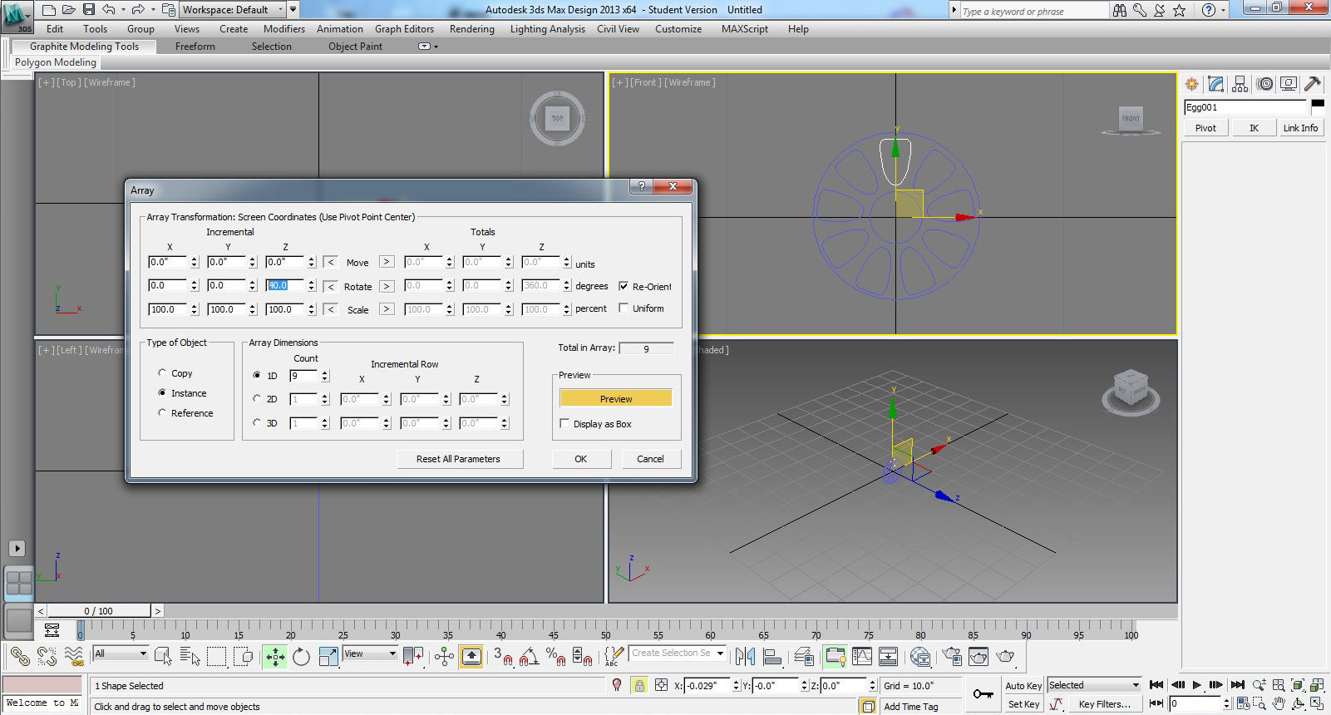Image resolution: width=1331 pixels, height=715 pixels.
Task: Click Bind to Space Warp icon
Action: click(74, 657)
